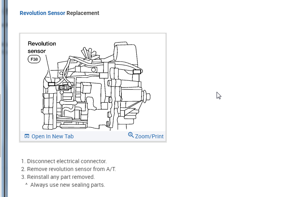Click the word A/T in step 2
The width and height of the screenshot is (281, 197).
point(111,169)
